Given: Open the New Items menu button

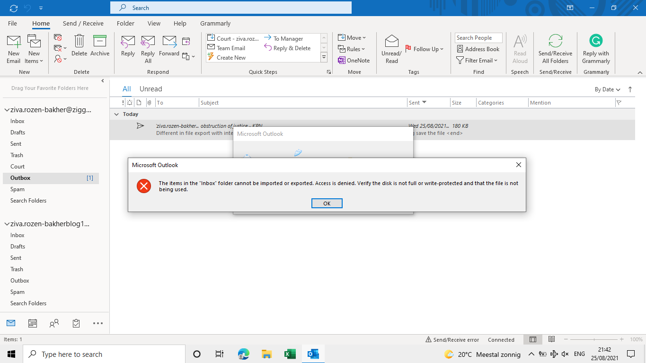Looking at the screenshot, I should (34, 49).
